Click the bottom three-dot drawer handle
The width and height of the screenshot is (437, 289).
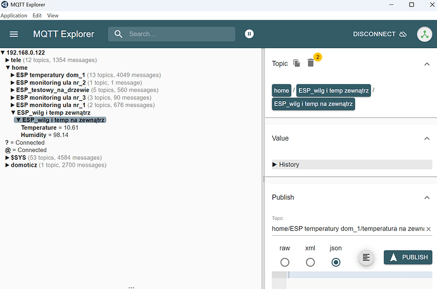(x=131, y=287)
